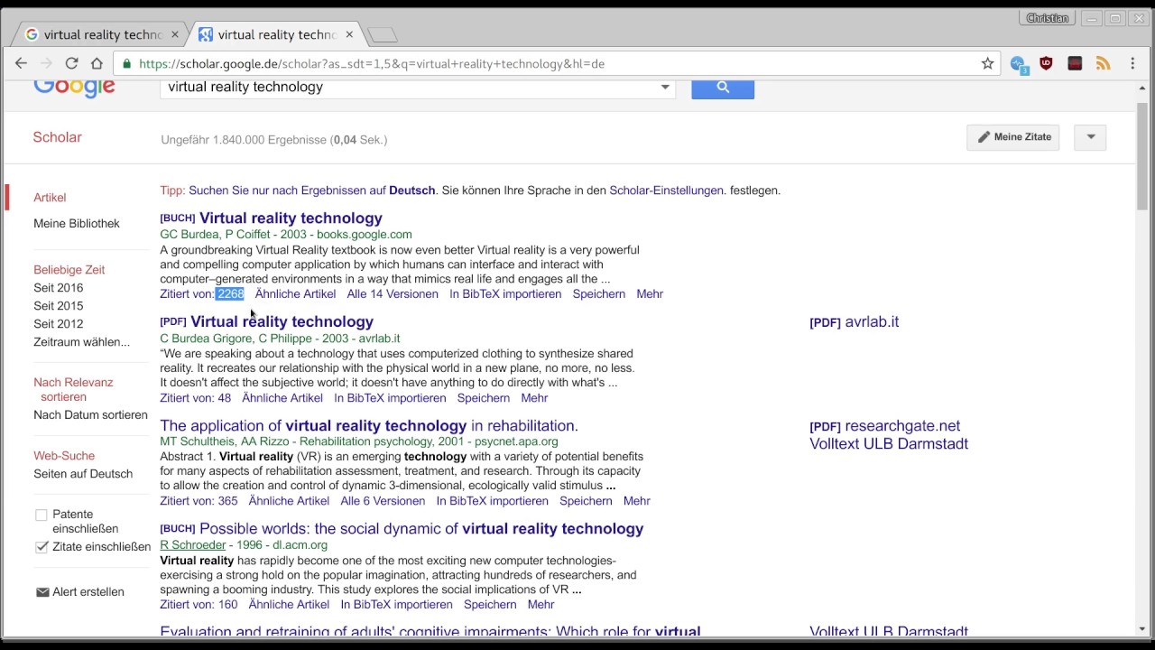Open Mehr for the Possible worlds result
Image resolution: width=1155 pixels, height=650 pixels.
click(541, 605)
